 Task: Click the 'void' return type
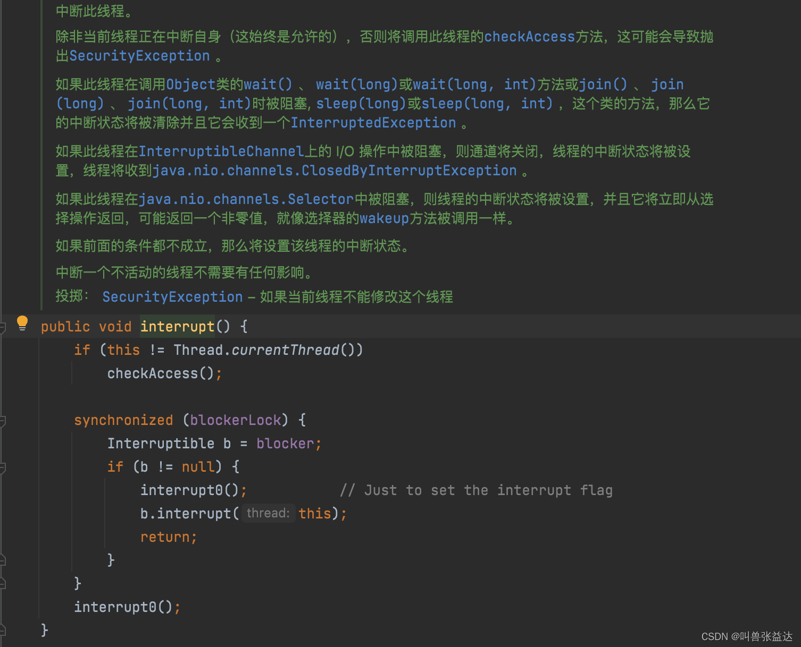(115, 327)
